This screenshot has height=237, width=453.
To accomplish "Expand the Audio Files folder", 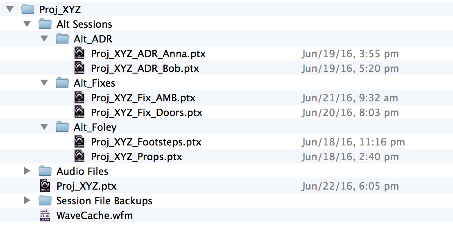I will point(27,171).
